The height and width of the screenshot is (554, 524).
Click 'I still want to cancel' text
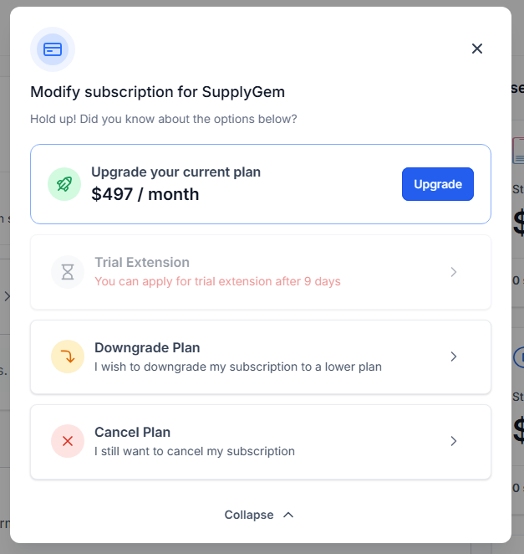[x=195, y=451]
